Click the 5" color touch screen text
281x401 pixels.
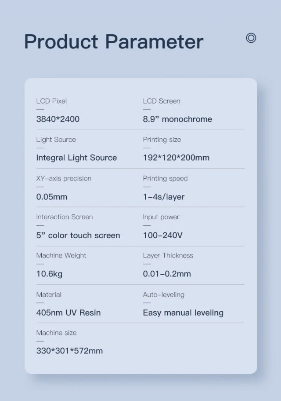click(x=78, y=235)
